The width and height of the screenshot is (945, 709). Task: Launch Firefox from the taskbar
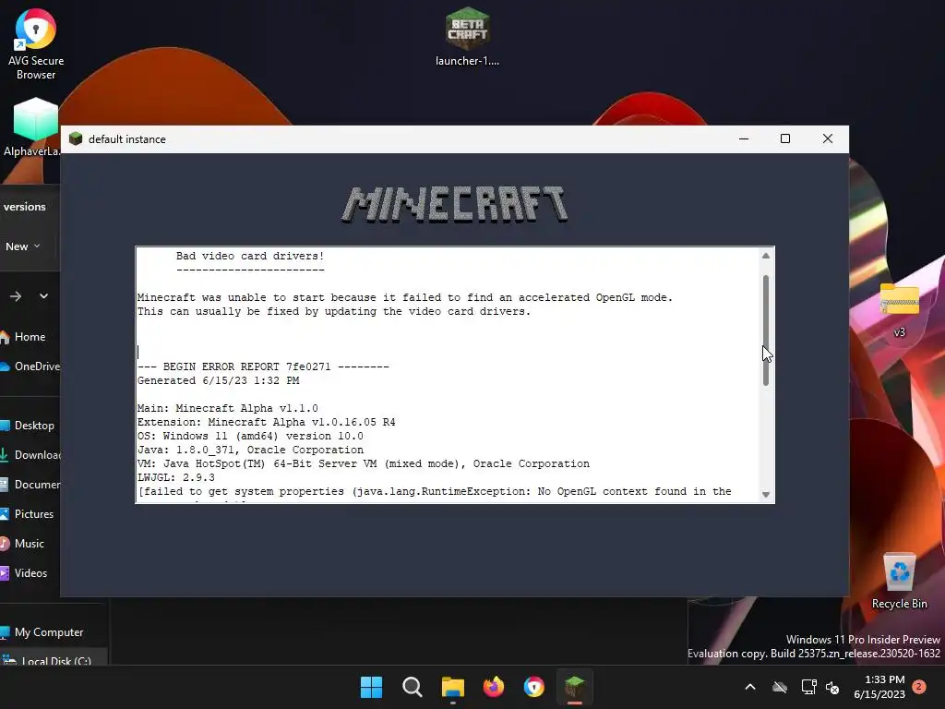(x=494, y=687)
